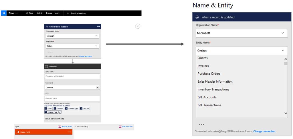The image size is (293, 139).
Task: Open Edit in advanced mode
Action: [x=55, y=119]
